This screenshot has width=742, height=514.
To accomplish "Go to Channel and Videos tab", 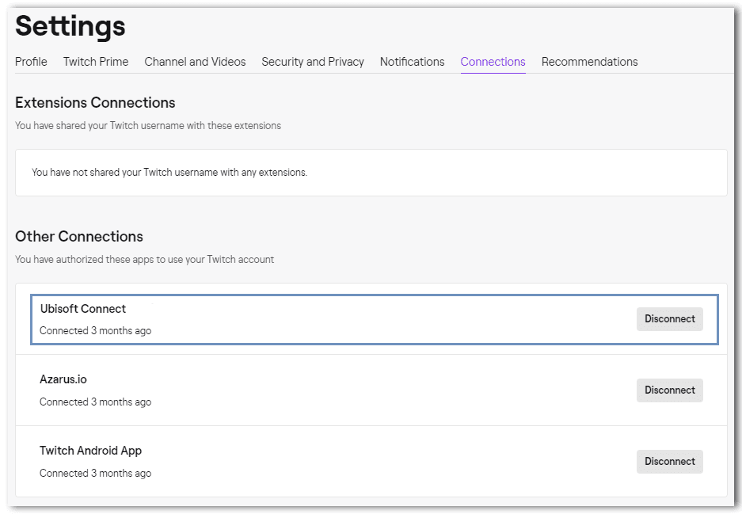I will point(195,62).
